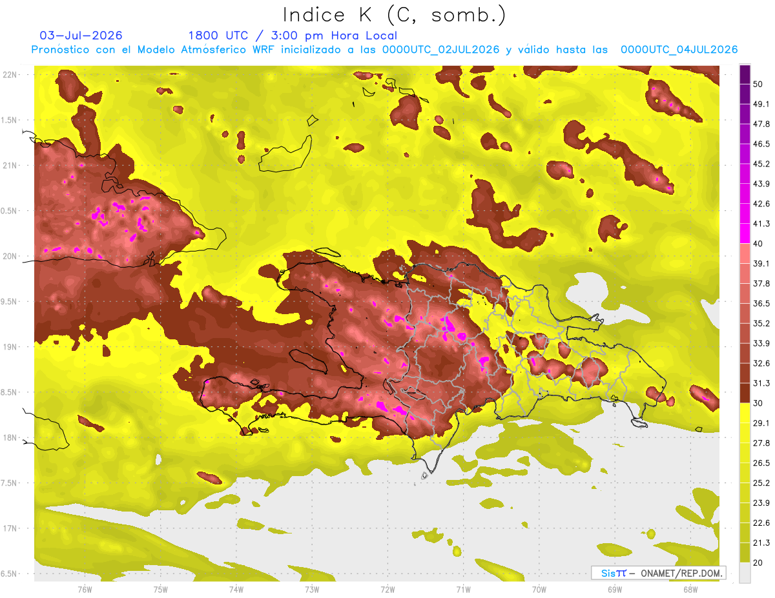Screen dimensions: 775x598
Task: Click the dark purple legend band above 50
Action: (745, 75)
